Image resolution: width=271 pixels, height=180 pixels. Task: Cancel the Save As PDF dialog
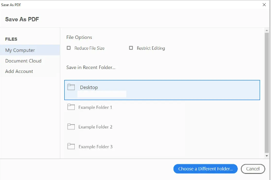[253, 169]
